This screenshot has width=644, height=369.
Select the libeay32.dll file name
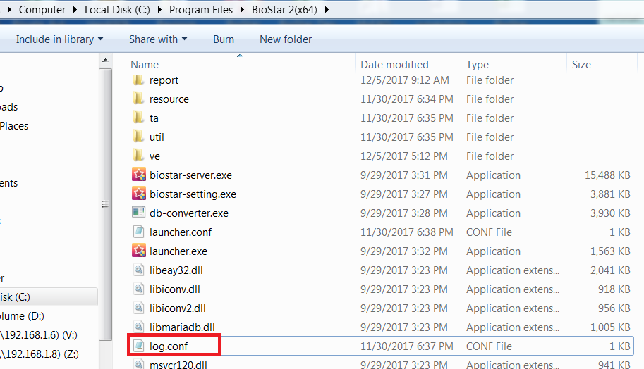[x=176, y=270]
